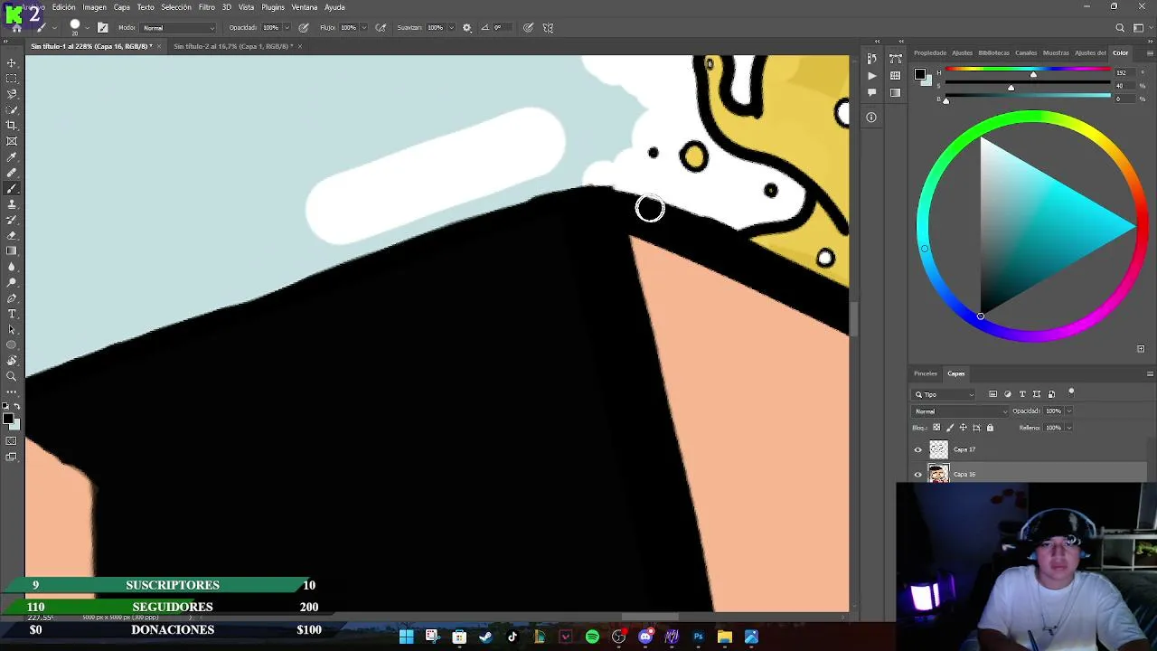Select the Brush tool in left toolbar
The width and height of the screenshot is (1157, 651).
(x=12, y=189)
